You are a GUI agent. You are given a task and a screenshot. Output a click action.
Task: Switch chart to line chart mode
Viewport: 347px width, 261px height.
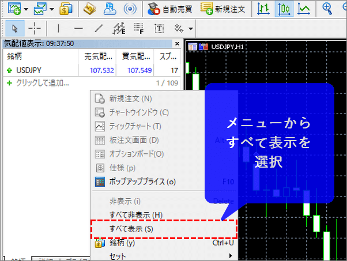coord(304,9)
